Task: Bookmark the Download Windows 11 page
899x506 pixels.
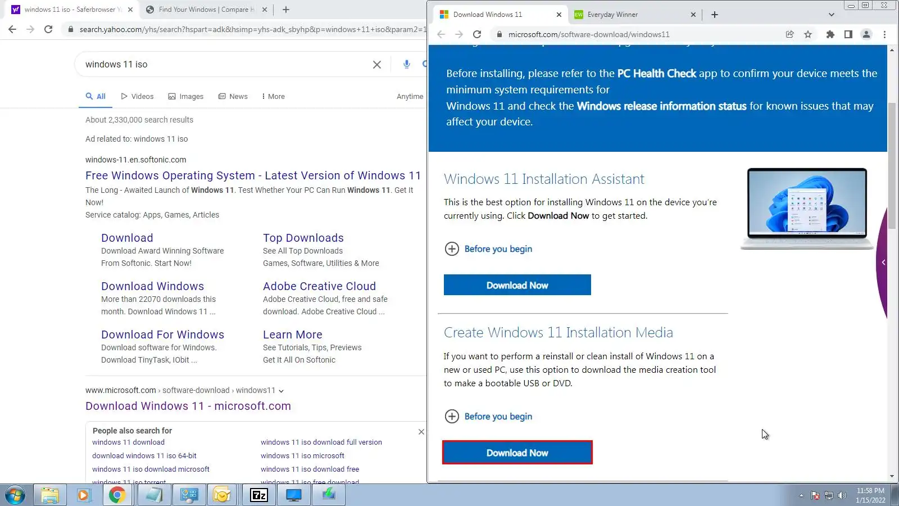Action: pyautogui.click(x=808, y=34)
